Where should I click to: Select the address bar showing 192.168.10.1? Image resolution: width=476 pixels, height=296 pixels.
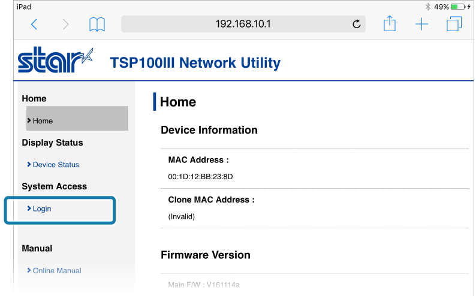243,24
